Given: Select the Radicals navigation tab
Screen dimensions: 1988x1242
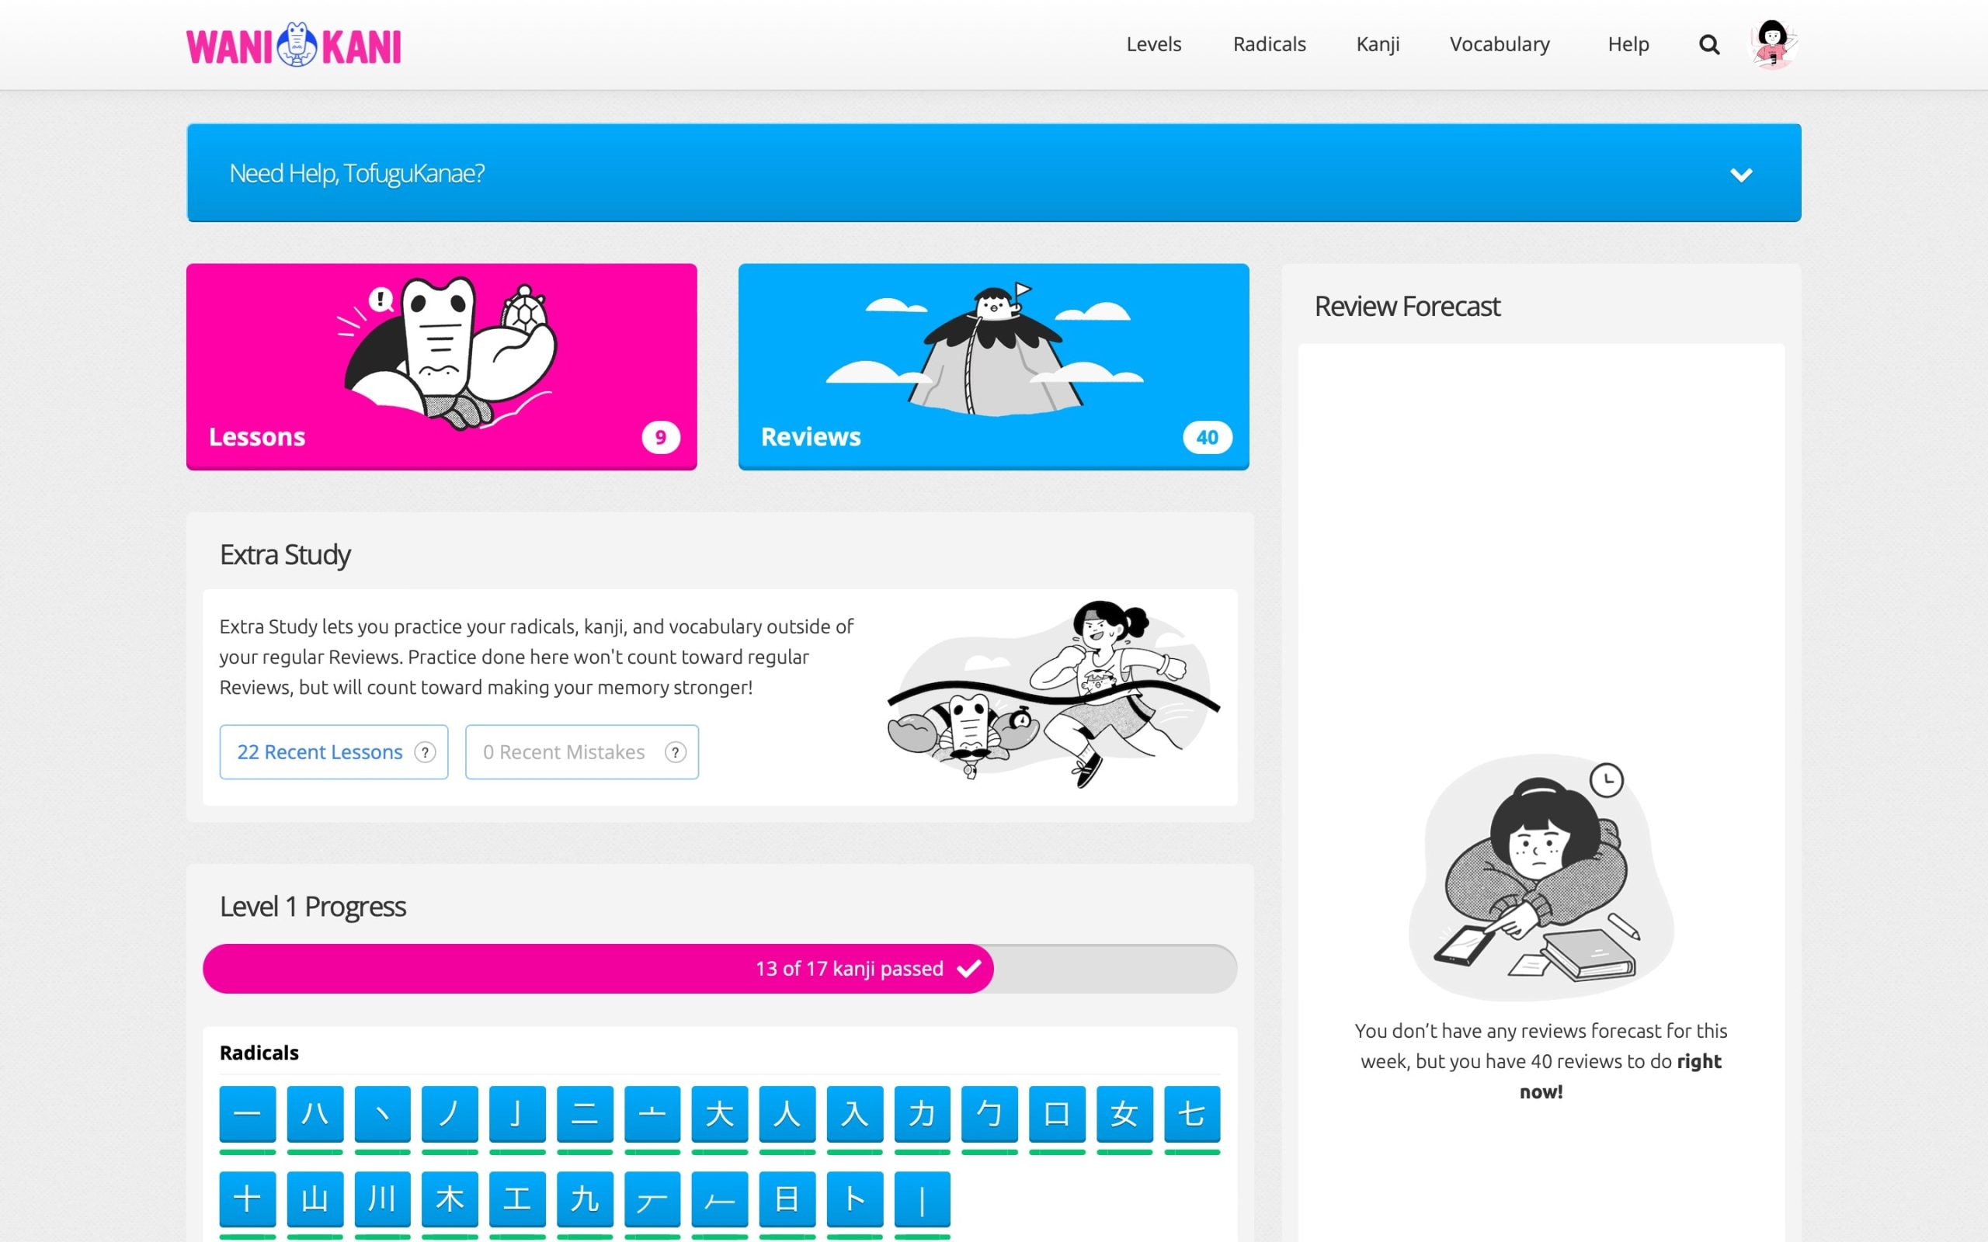Looking at the screenshot, I should pyautogui.click(x=1270, y=44).
